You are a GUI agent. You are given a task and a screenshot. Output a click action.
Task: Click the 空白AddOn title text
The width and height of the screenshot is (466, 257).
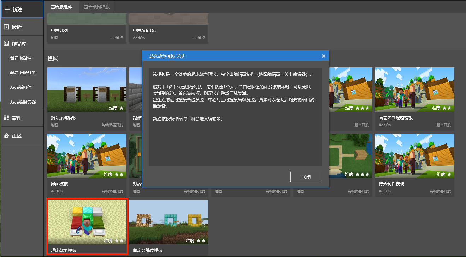pos(144,31)
